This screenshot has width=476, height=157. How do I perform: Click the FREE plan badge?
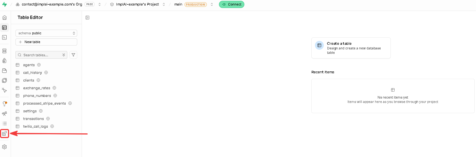90,4
